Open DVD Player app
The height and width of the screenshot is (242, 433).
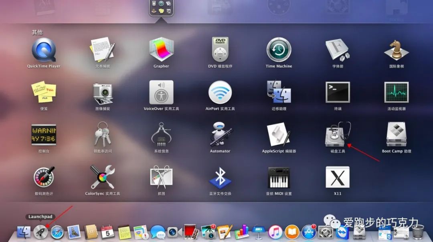pyautogui.click(x=220, y=50)
